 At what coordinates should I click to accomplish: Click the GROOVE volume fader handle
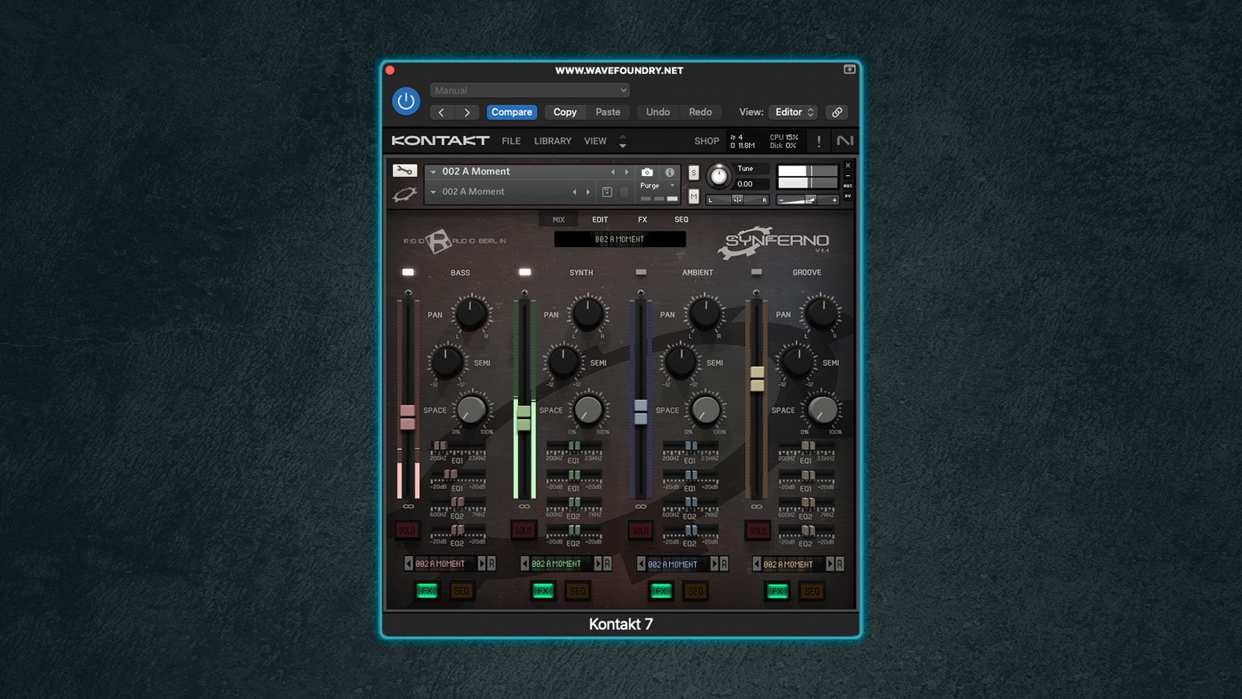[x=757, y=379]
